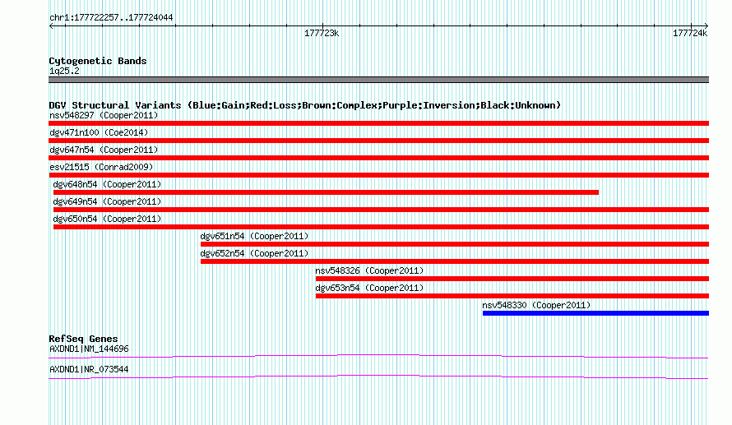Click the dgv648n54 (Cooper2011) label

(107, 184)
